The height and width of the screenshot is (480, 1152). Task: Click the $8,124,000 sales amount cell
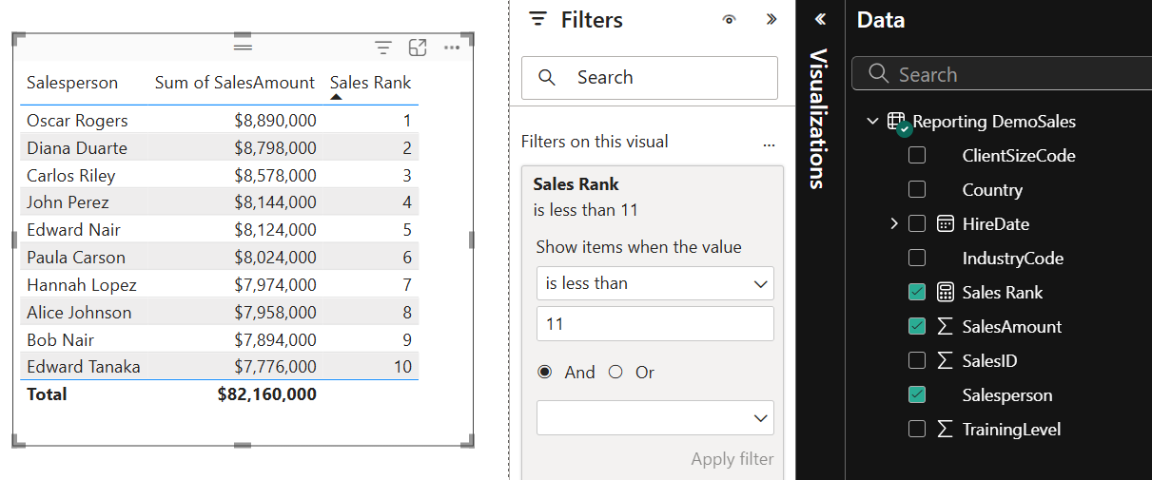click(x=276, y=230)
